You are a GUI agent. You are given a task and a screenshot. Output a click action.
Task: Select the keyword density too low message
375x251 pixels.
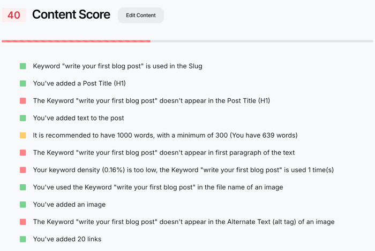[183, 170]
